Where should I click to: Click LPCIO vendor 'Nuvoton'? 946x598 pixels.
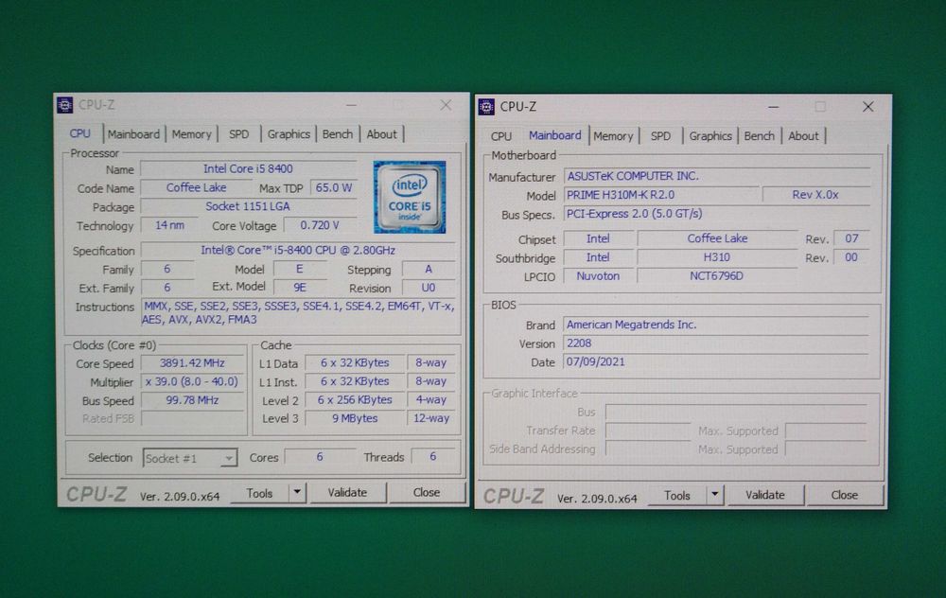[598, 275]
